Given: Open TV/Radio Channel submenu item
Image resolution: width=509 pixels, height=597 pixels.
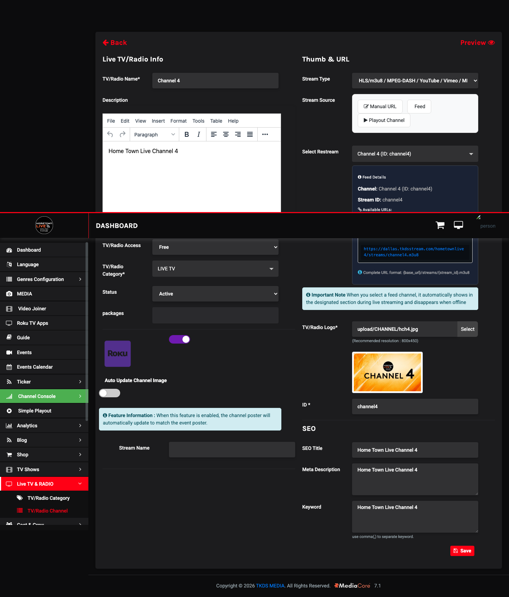Looking at the screenshot, I should pyautogui.click(x=48, y=511).
